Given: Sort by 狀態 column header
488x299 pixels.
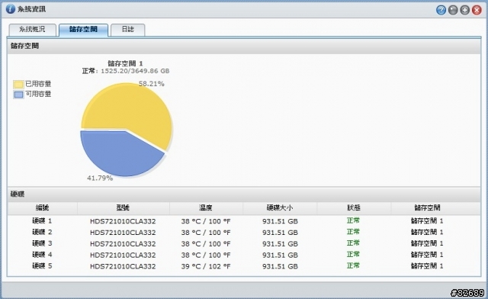Looking at the screenshot, I should [354, 207].
